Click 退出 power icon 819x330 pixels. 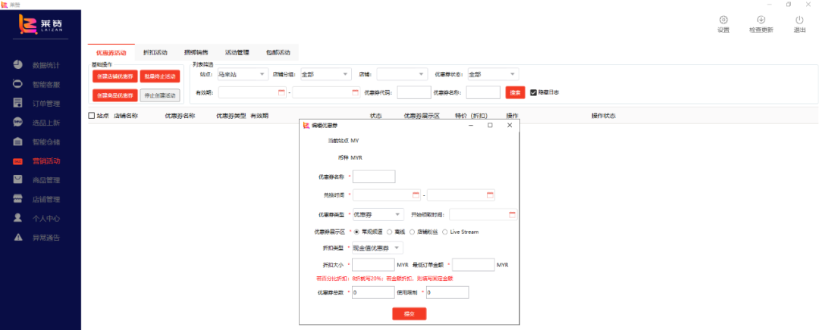tap(799, 19)
